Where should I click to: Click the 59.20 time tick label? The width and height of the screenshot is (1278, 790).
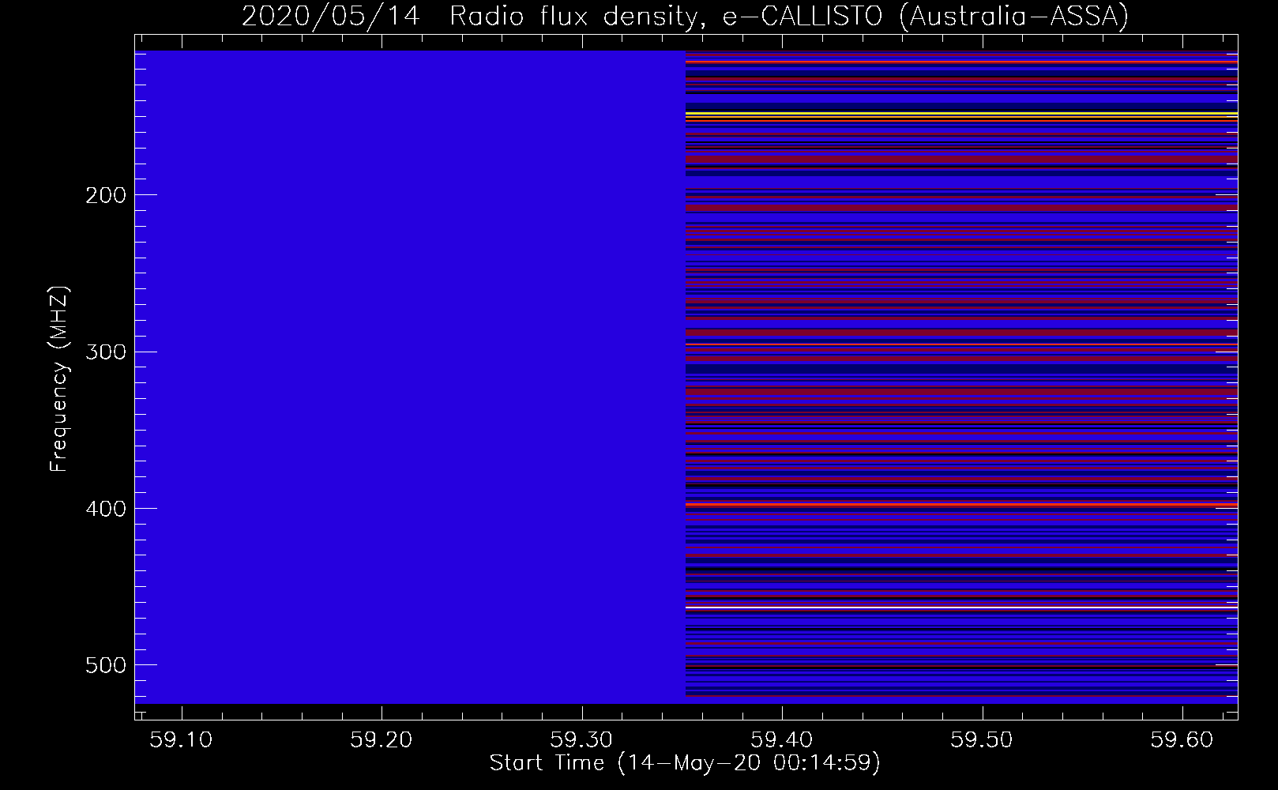tap(382, 739)
